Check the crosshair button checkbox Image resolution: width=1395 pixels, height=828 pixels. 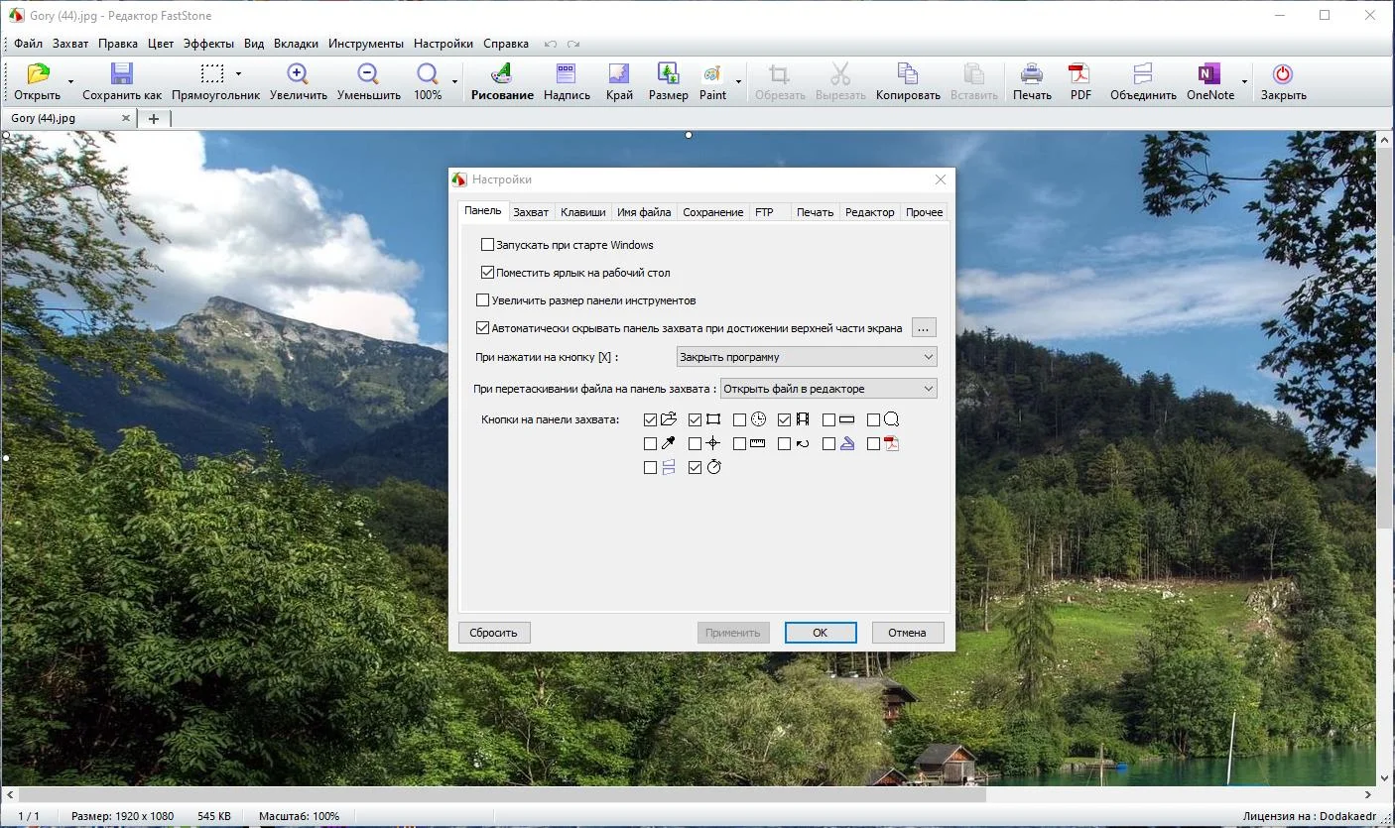(695, 444)
